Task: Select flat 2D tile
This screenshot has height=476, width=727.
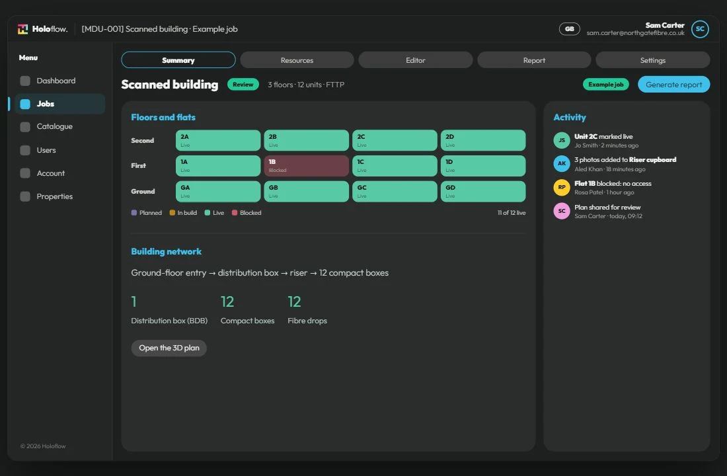Action: (x=483, y=140)
